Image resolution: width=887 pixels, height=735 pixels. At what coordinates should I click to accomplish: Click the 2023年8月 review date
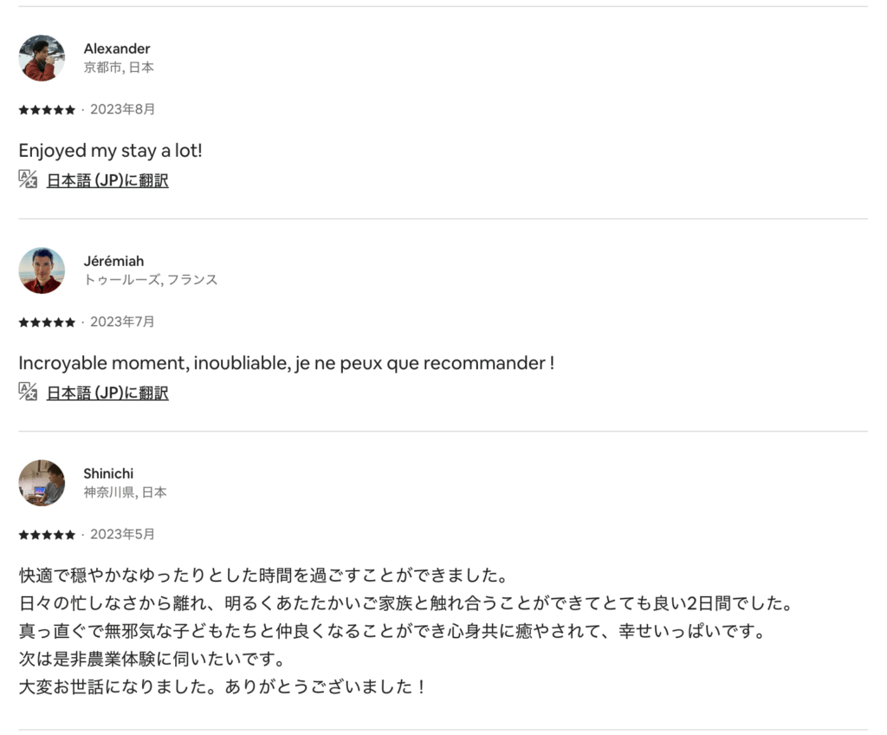(x=122, y=109)
